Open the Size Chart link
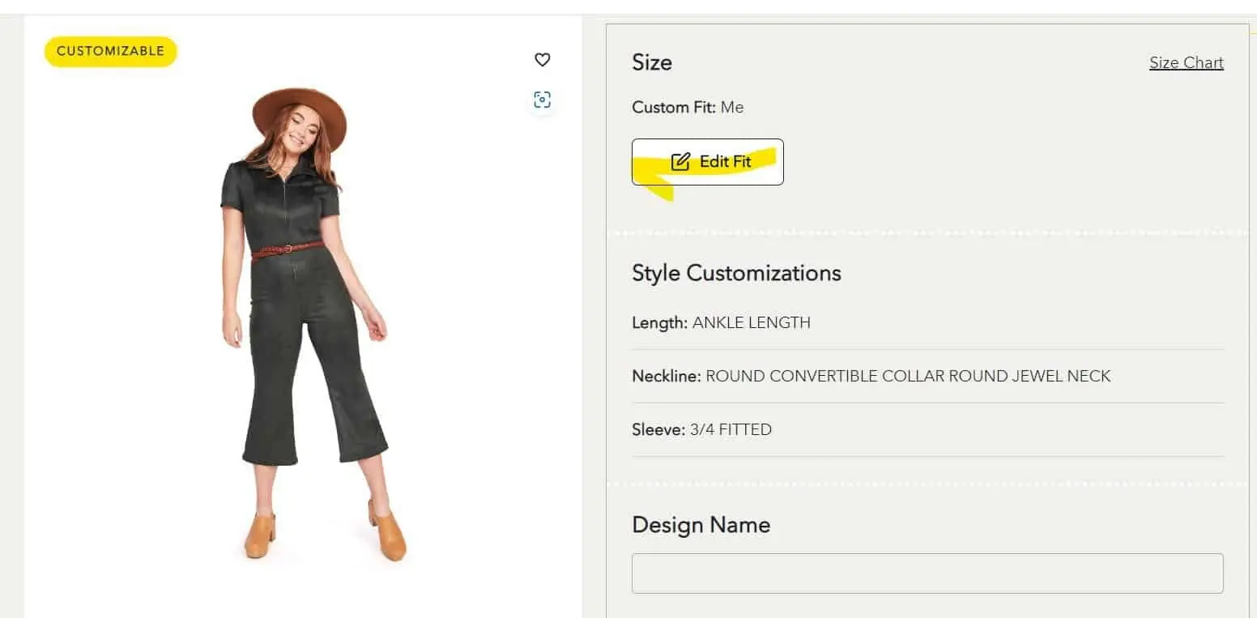Image resolution: width=1257 pixels, height=618 pixels. [1186, 63]
